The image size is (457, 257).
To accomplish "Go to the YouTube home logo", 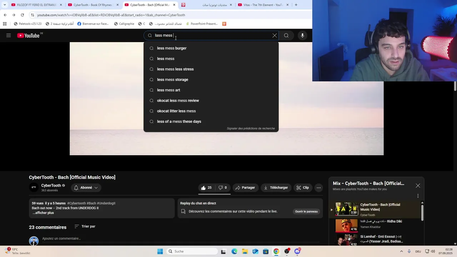I will click(28, 35).
